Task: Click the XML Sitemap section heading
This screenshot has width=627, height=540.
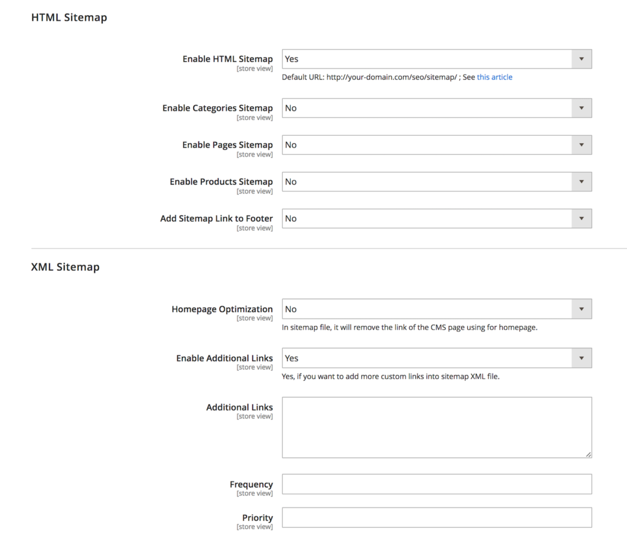Action: point(65,267)
